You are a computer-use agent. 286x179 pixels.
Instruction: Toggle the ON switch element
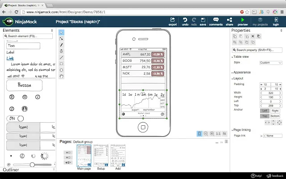15,119
